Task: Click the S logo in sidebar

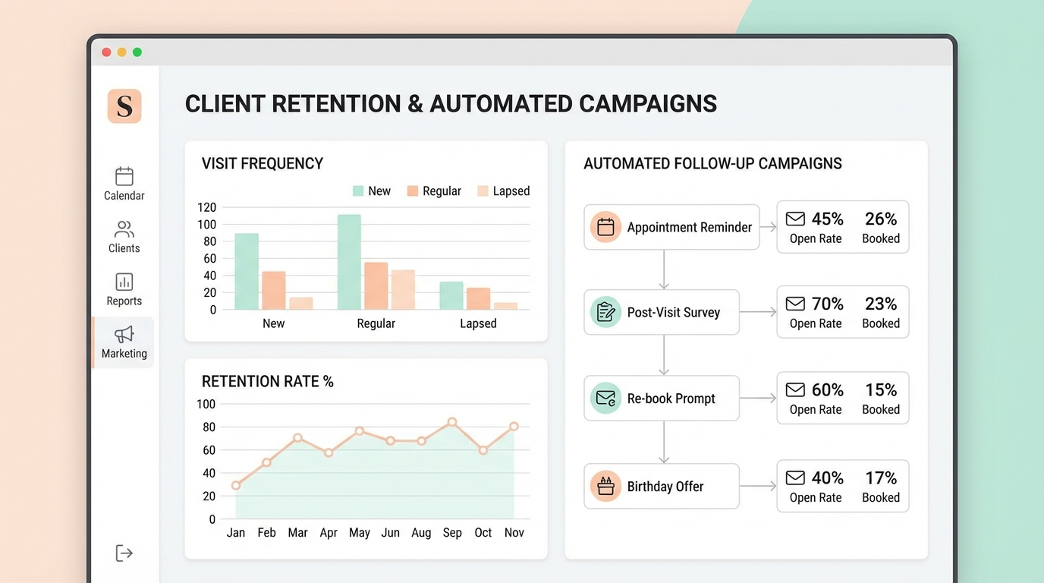Action: 124,106
